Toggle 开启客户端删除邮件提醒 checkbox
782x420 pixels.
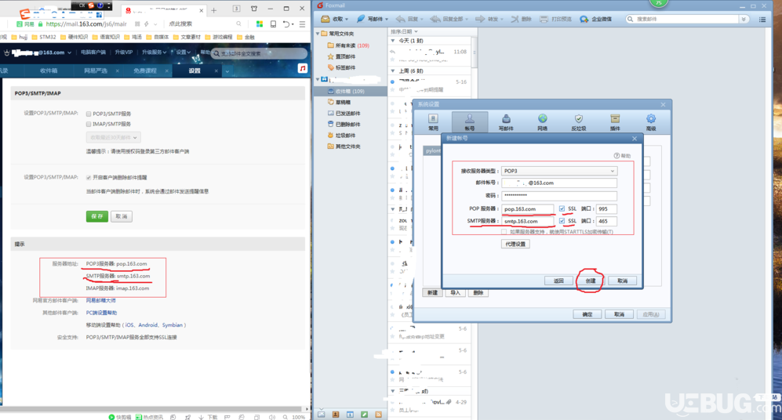click(89, 177)
